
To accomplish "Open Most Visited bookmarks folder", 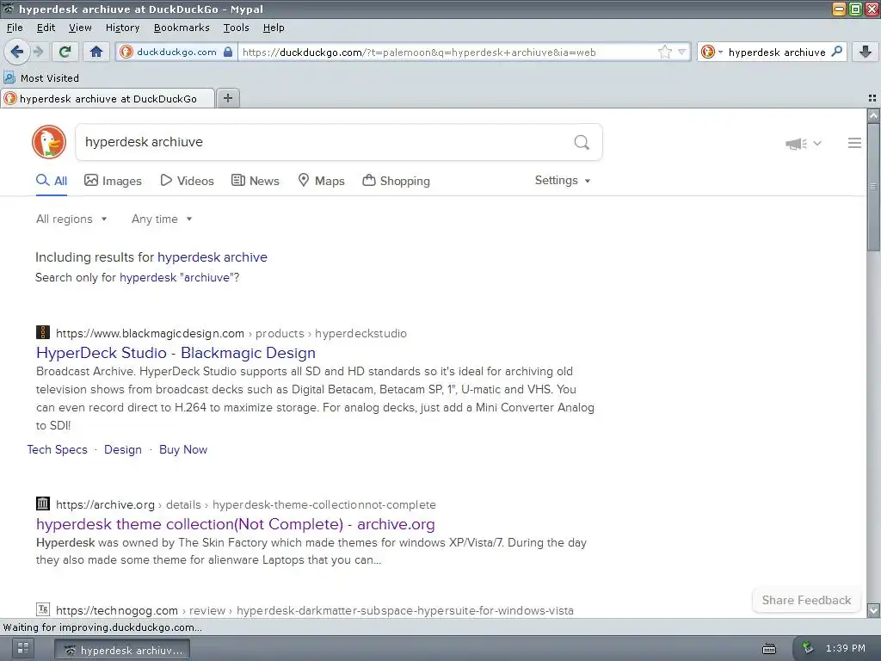I will [x=41, y=78].
